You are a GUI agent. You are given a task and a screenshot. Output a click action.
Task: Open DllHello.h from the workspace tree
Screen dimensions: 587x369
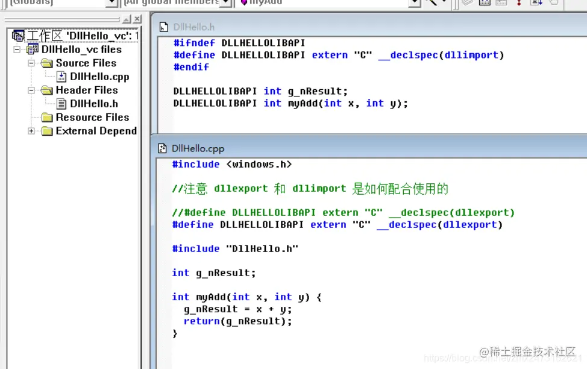94,104
